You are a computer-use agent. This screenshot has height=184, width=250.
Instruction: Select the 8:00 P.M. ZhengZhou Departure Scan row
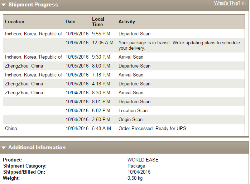tap(134, 66)
